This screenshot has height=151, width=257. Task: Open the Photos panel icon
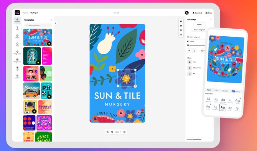pos(17,36)
